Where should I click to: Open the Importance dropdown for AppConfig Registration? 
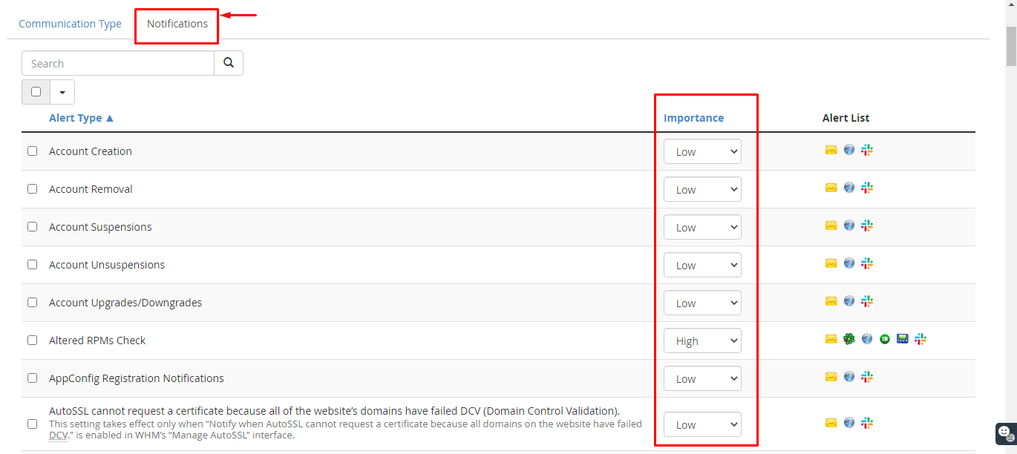[702, 378]
